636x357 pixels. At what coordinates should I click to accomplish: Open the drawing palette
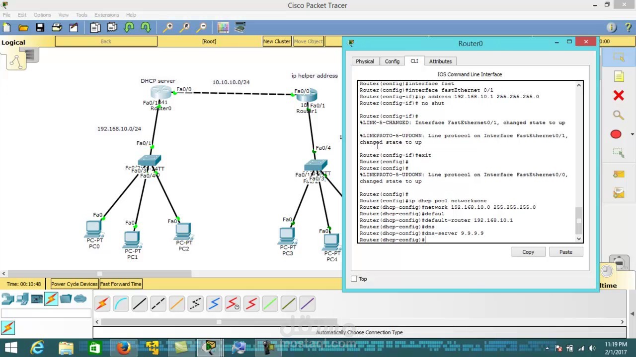point(223,27)
